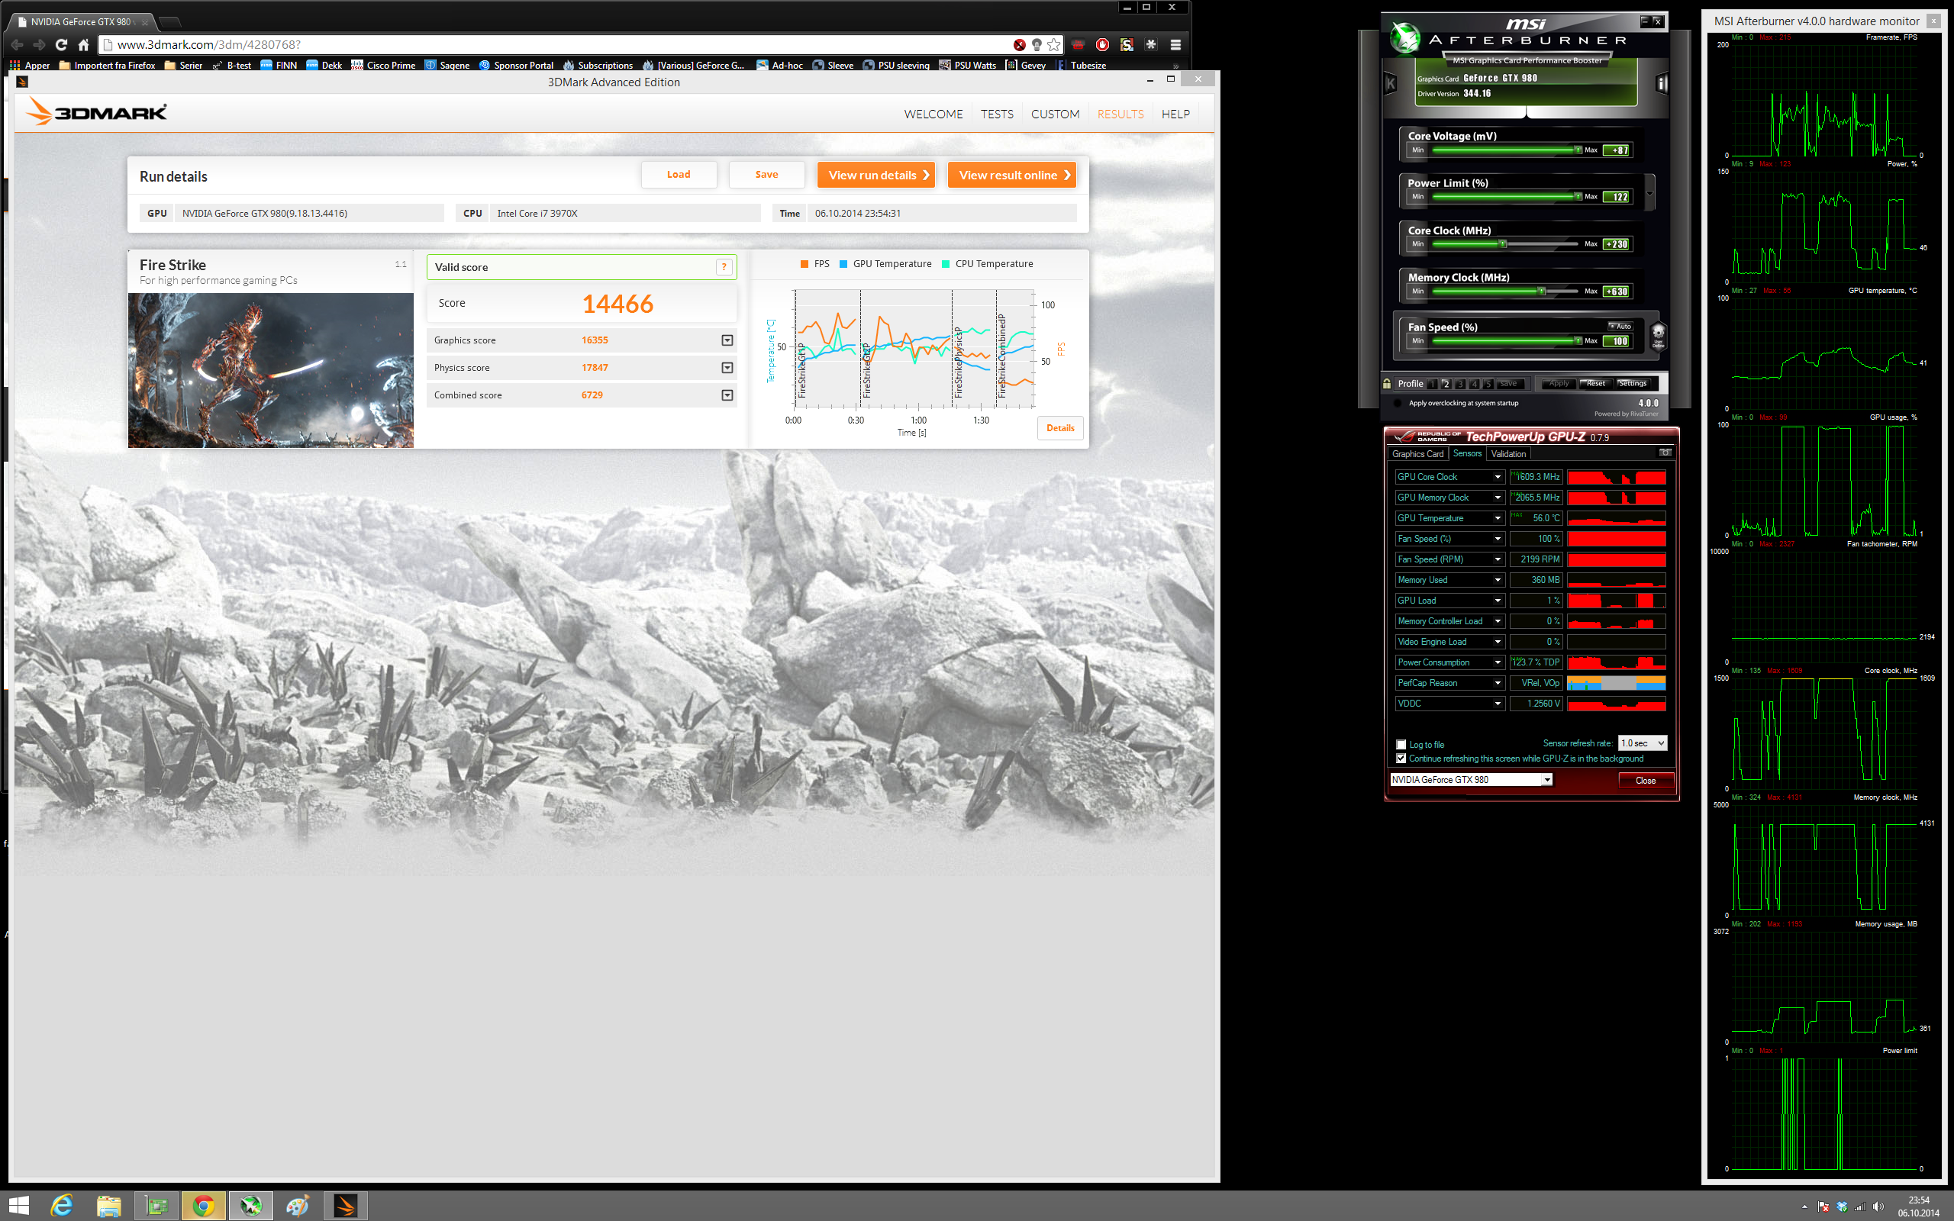Switch to 3DMark in taskbar
The image size is (1954, 1221).
tap(346, 1206)
